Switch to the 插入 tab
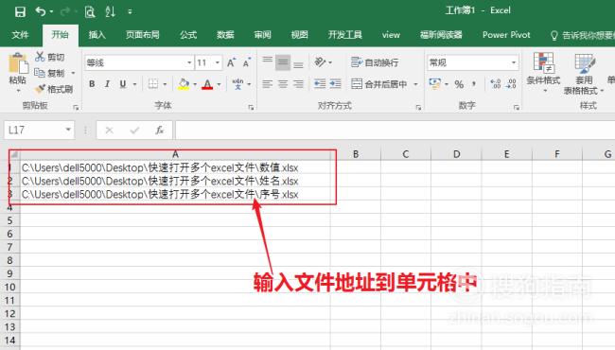The image size is (615, 350). point(97,35)
